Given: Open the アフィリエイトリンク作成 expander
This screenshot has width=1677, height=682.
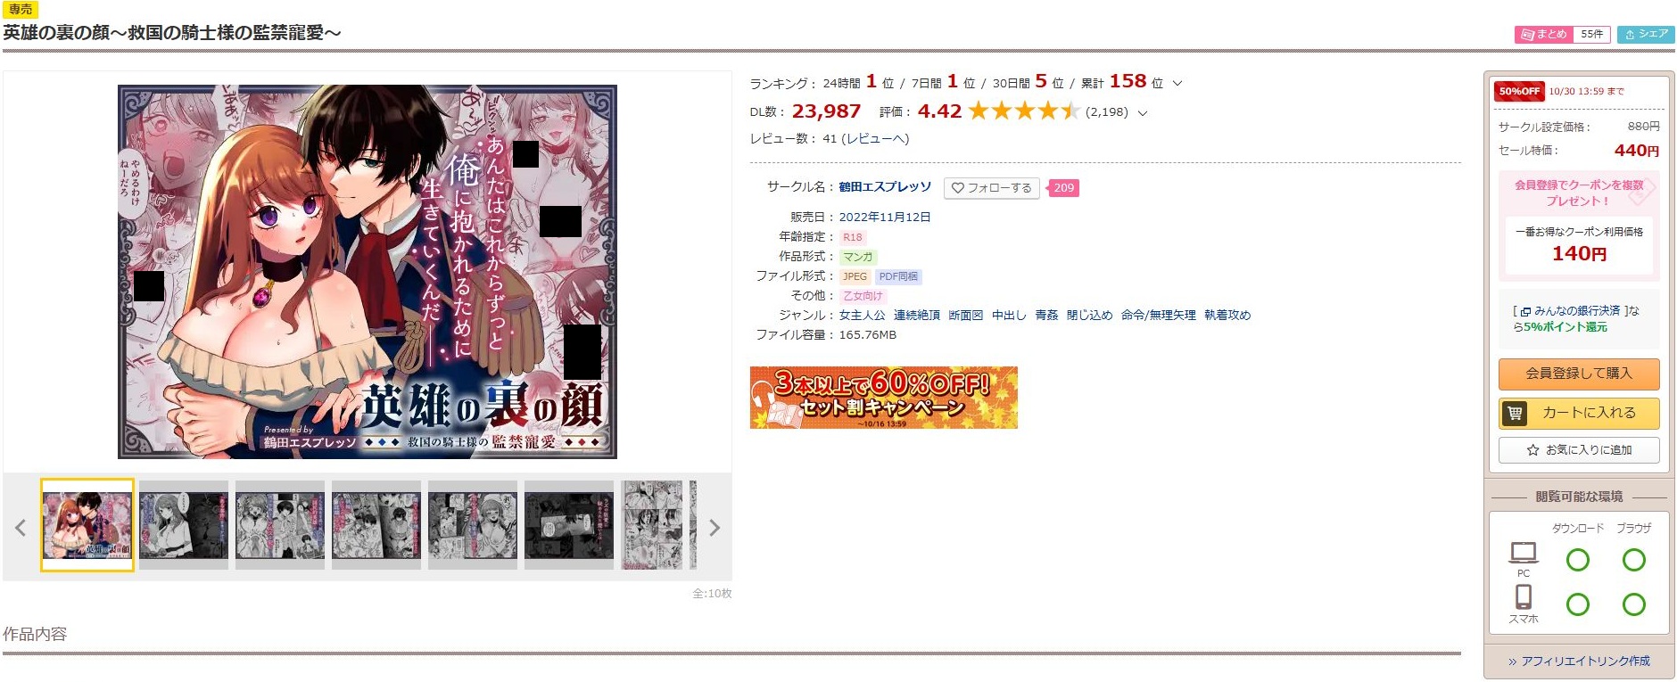Looking at the screenshot, I should coord(1579,661).
